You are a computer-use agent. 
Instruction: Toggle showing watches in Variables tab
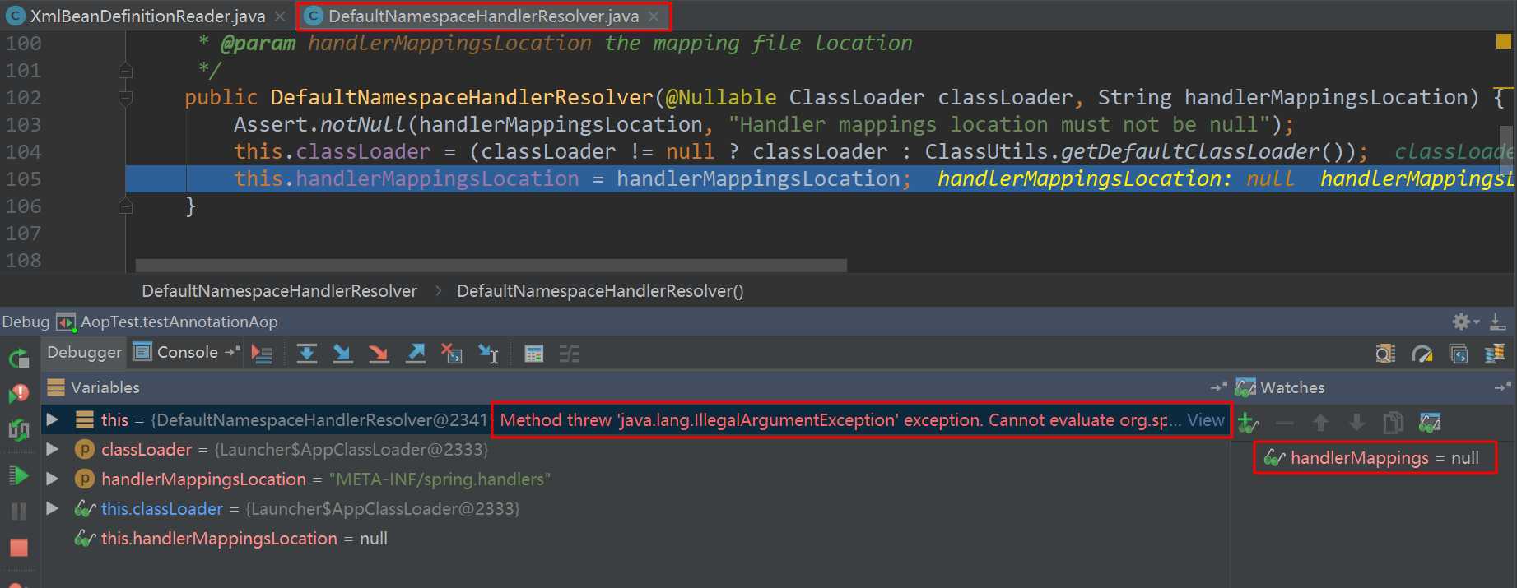[x=1430, y=423]
